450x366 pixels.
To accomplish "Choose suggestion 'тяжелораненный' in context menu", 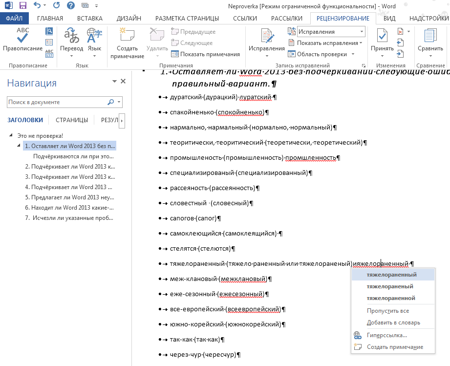I will click(x=393, y=275).
